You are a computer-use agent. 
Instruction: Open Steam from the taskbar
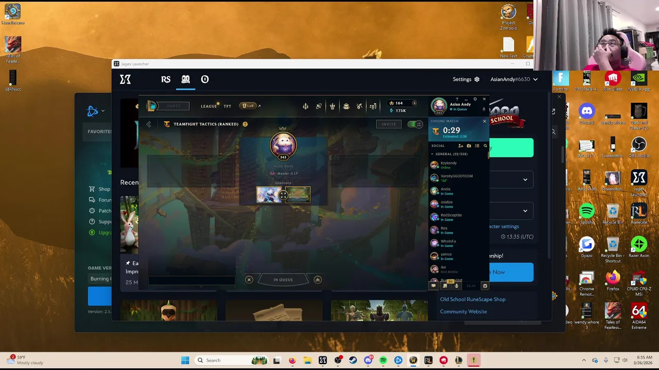353,360
